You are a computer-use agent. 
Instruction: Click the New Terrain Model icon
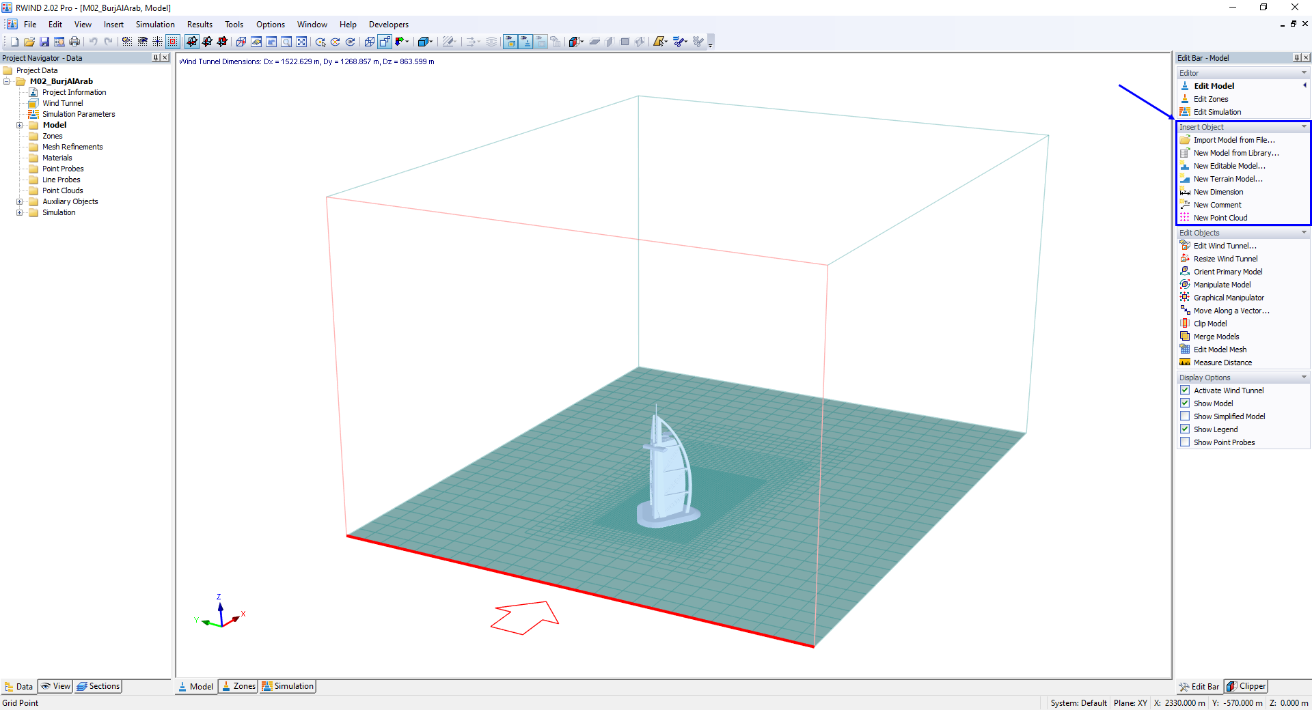(1185, 179)
